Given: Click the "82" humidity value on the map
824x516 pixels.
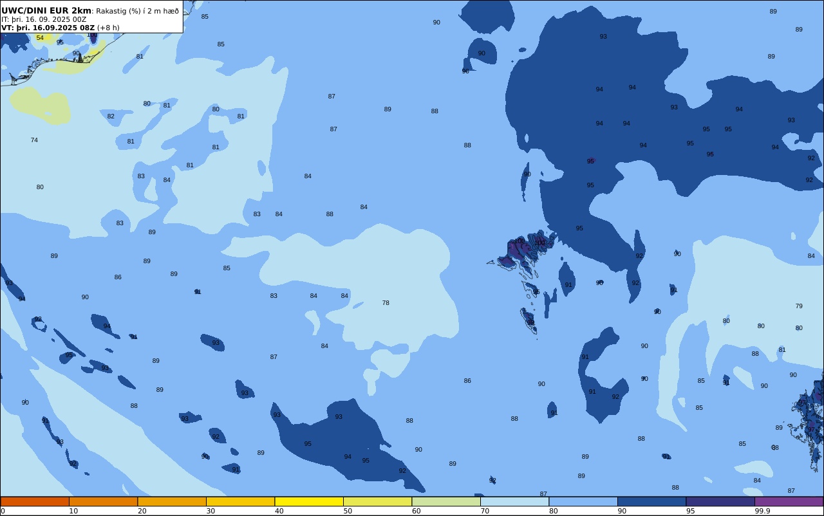Looking at the screenshot, I should (x=111, y=116).
